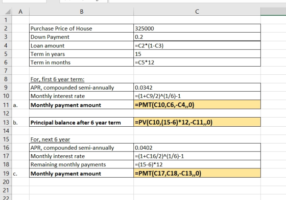Viewport: 286px width, 200px height.
Task: Click the 'Term in years' cell
Action: [82, 54]
